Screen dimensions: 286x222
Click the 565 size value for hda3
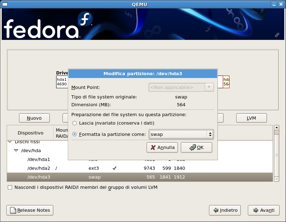point(151,177)
